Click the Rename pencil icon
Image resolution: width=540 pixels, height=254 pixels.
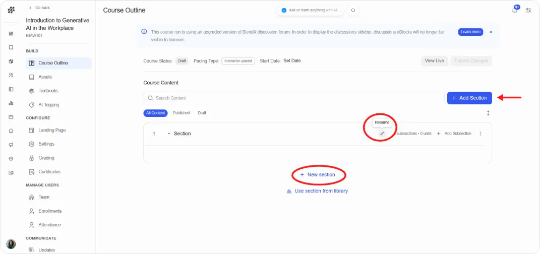click(x=382, y=134)
